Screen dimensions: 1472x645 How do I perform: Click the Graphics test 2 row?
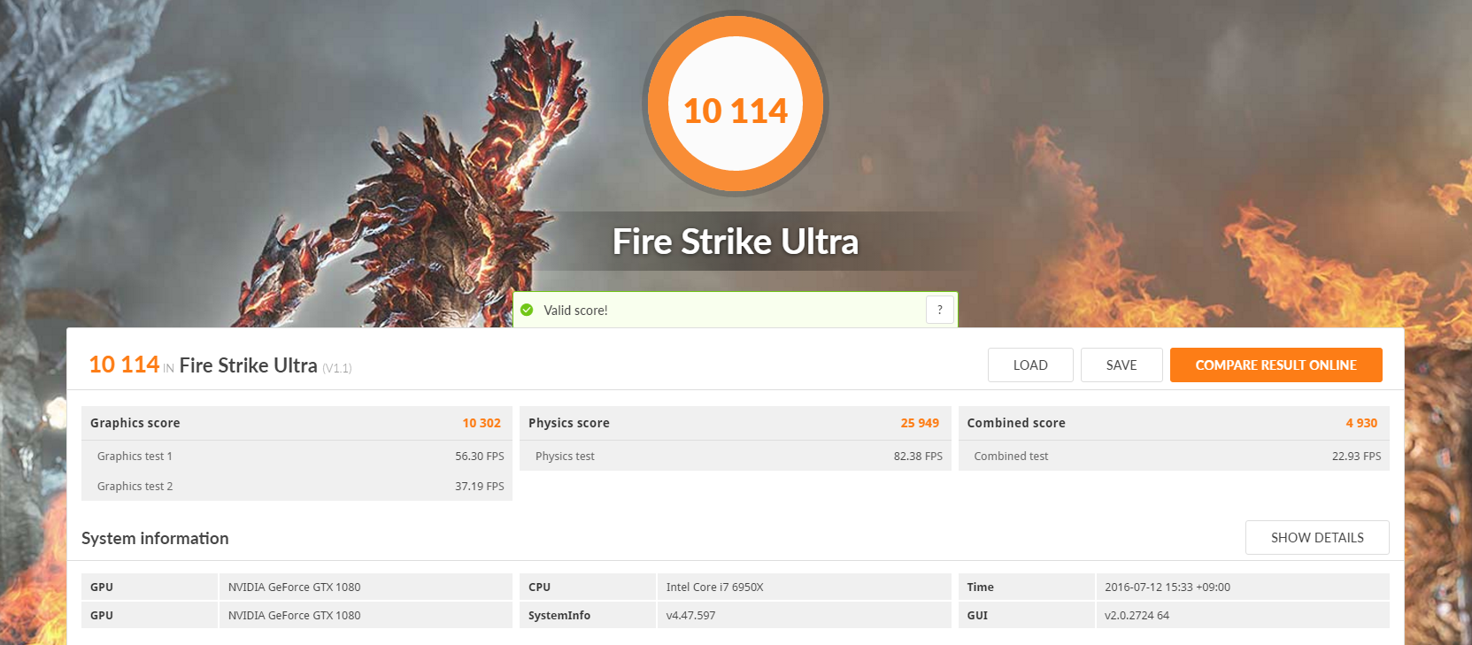tap(297, 486)
